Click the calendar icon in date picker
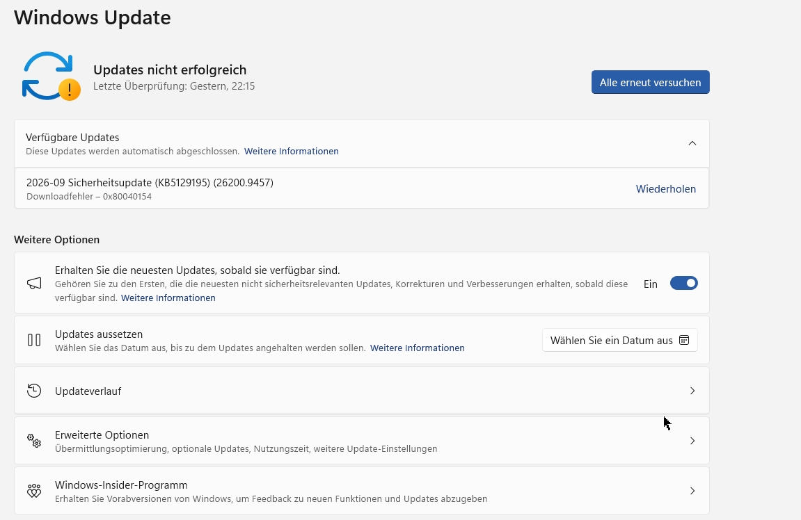Viewport: 801px width, 520px height. [684, 340]
